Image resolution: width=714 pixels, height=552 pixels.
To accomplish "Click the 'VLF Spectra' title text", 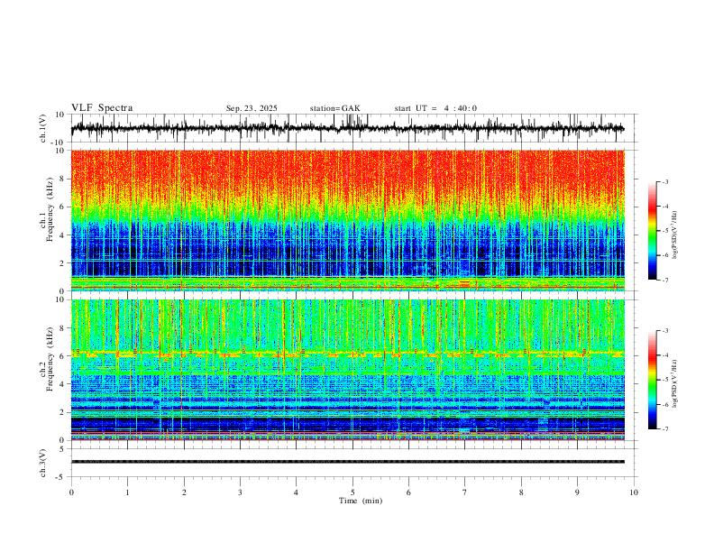I will click(102, 108).
